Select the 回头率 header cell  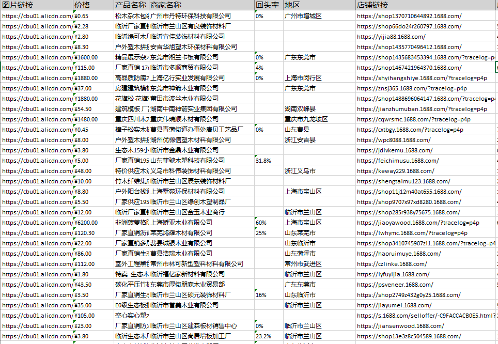coord(268,5)
